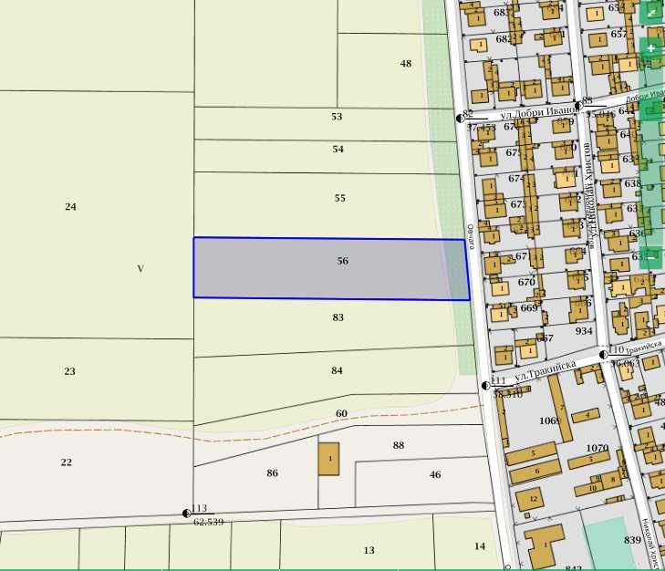Click the zoom slider handle

651,111
